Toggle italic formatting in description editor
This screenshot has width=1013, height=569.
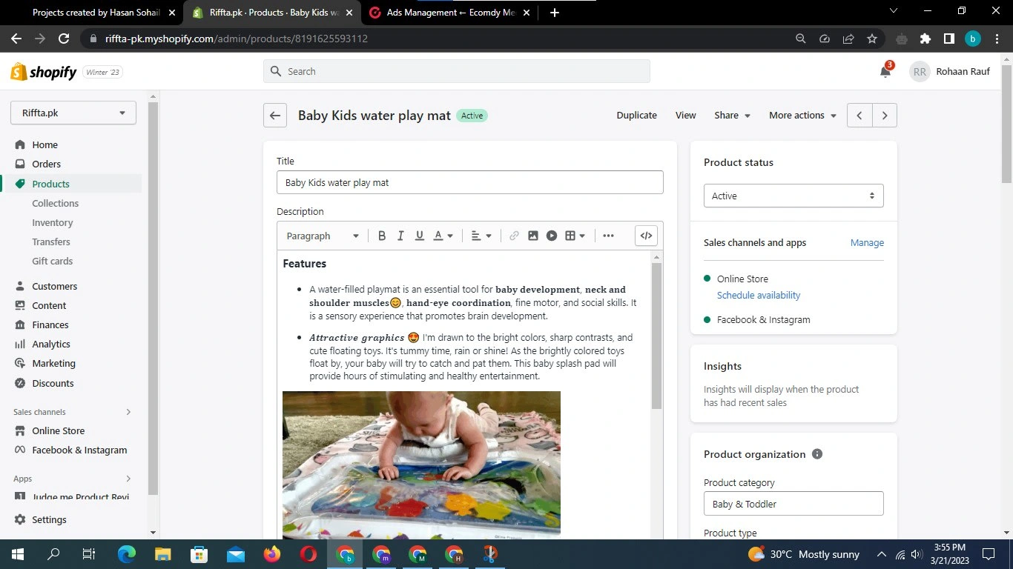400,236
